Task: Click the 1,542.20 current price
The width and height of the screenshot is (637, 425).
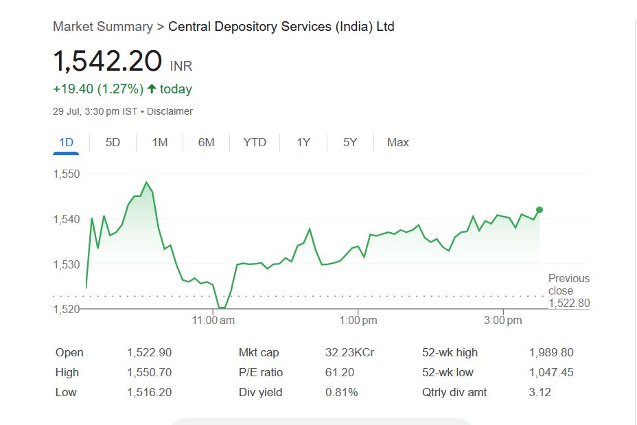Action: point(108,61)
